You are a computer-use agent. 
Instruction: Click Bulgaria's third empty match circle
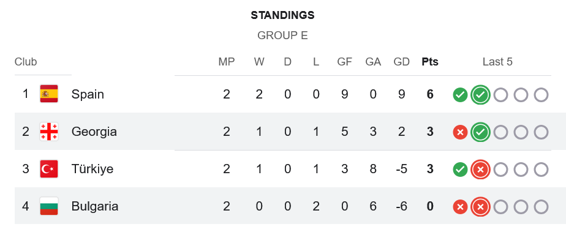(541, 207)
